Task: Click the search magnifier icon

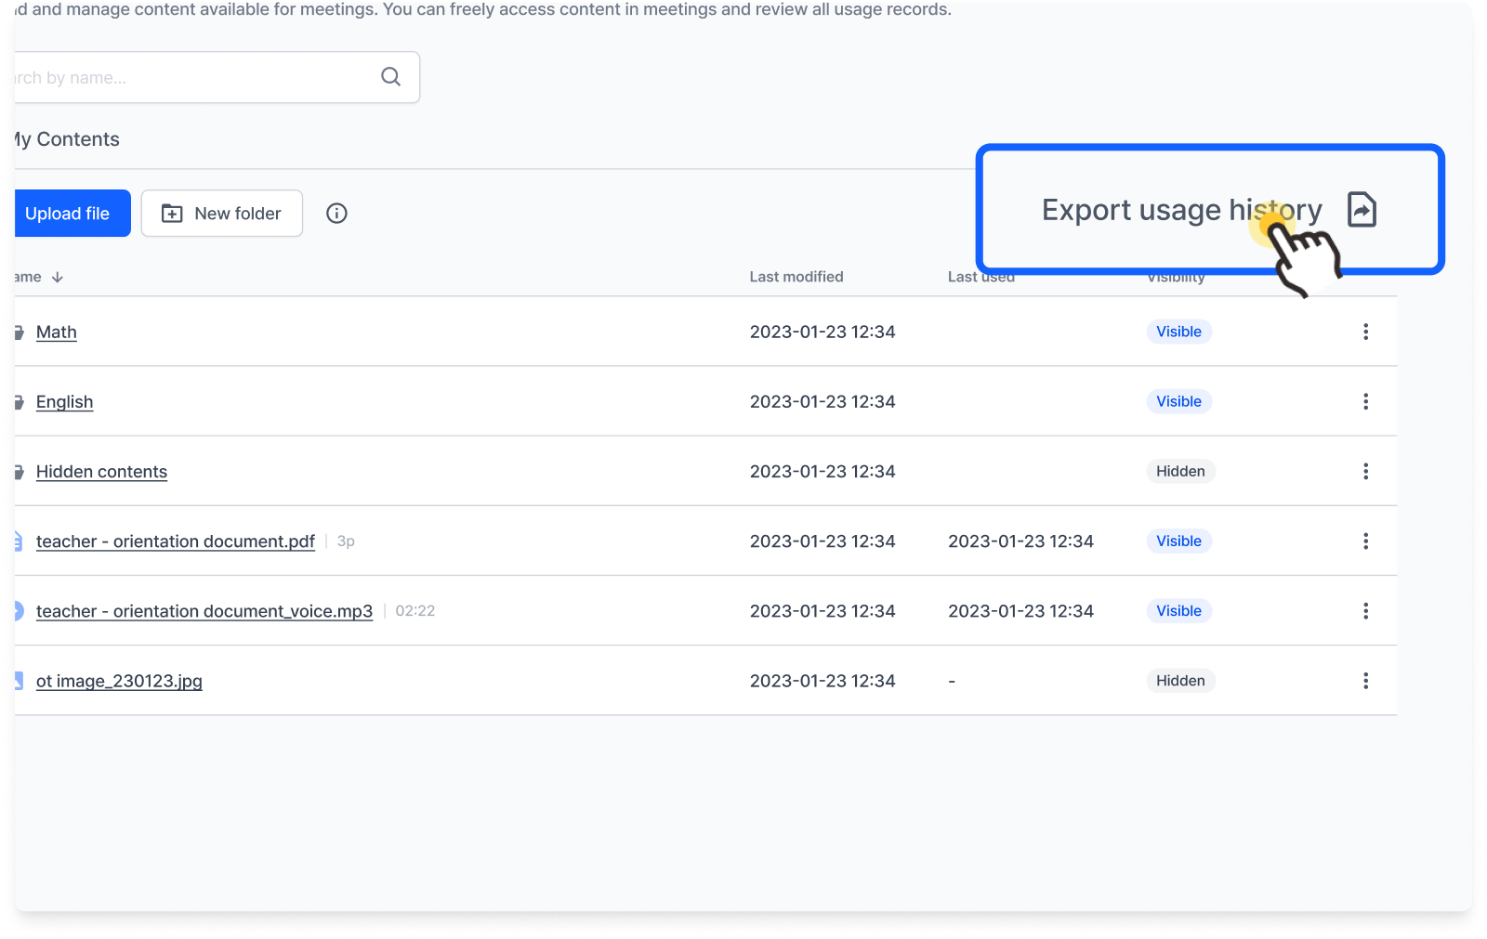Action: [x=391, y=77]
